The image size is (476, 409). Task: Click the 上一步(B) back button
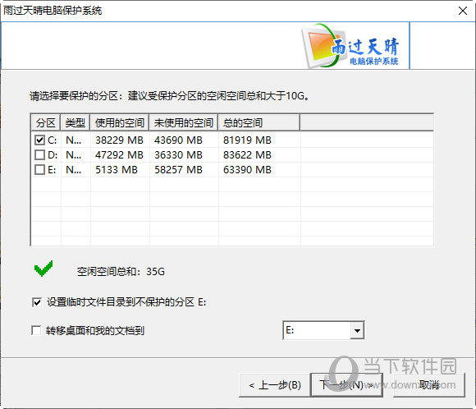coord(274,385)
